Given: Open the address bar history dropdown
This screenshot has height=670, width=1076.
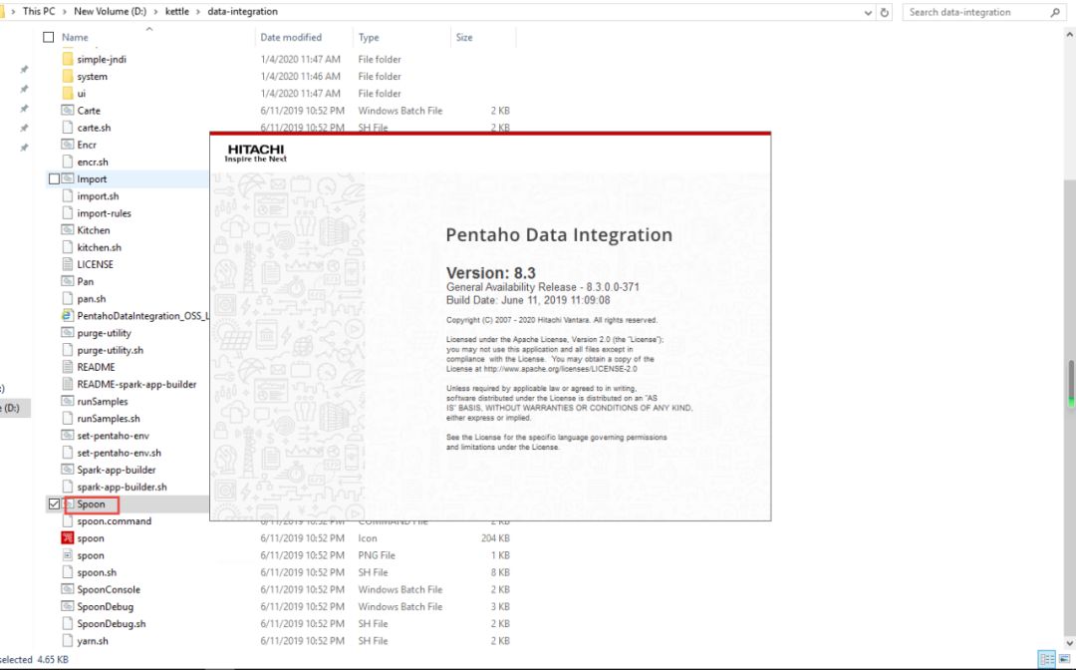Looking at the screenshot, I should pyautogui.click(x=868, y=12).
